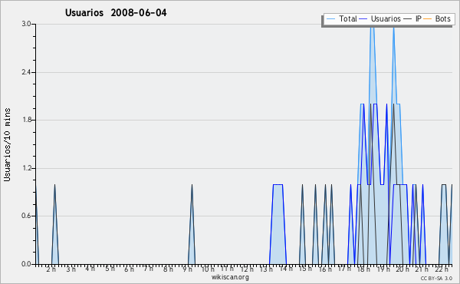Click the x-axis label '22 h'
Image resolution: width=460 pixels, height=284 pixels.
click(x=442, y=269)
